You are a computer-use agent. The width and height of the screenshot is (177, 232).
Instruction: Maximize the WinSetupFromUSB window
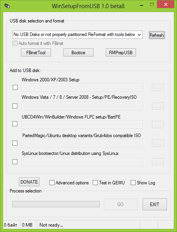pyautogui.click(x=152, y=5)
